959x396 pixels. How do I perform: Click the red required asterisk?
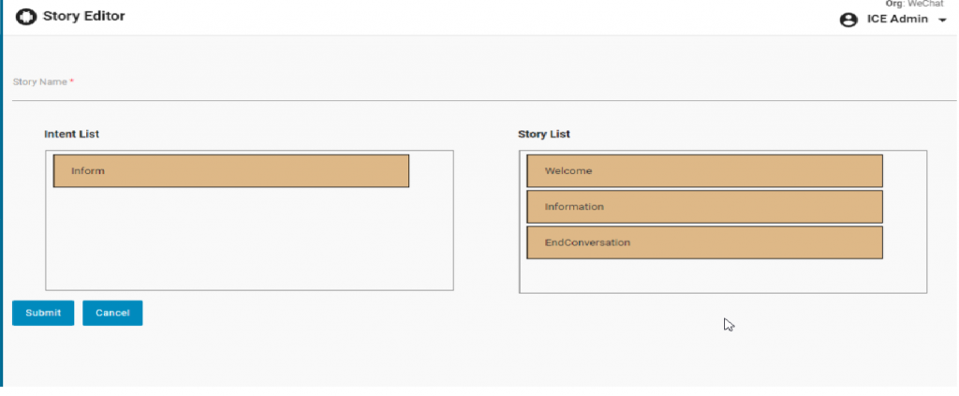[72, 81]
